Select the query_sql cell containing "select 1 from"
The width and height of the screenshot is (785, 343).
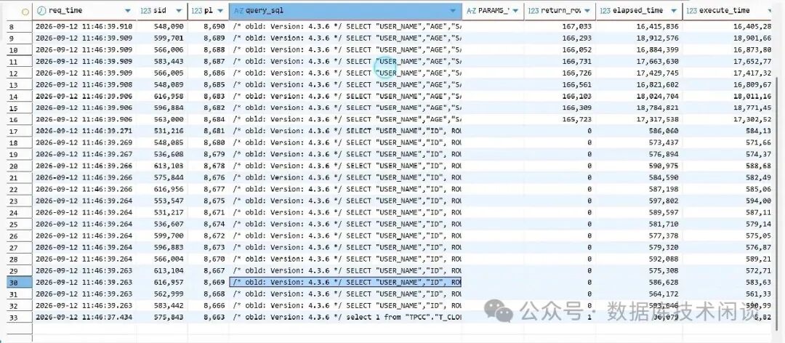[345, 318]
